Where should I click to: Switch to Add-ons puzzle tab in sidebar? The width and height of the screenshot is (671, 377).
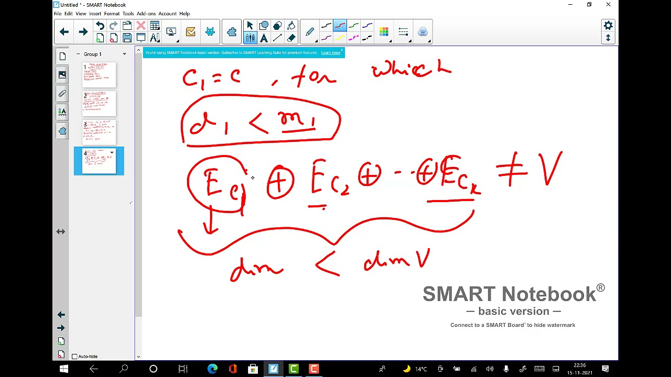62,131
